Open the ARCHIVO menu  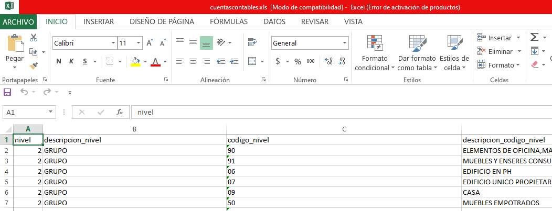pyautogui.click(x=18, y=21)
